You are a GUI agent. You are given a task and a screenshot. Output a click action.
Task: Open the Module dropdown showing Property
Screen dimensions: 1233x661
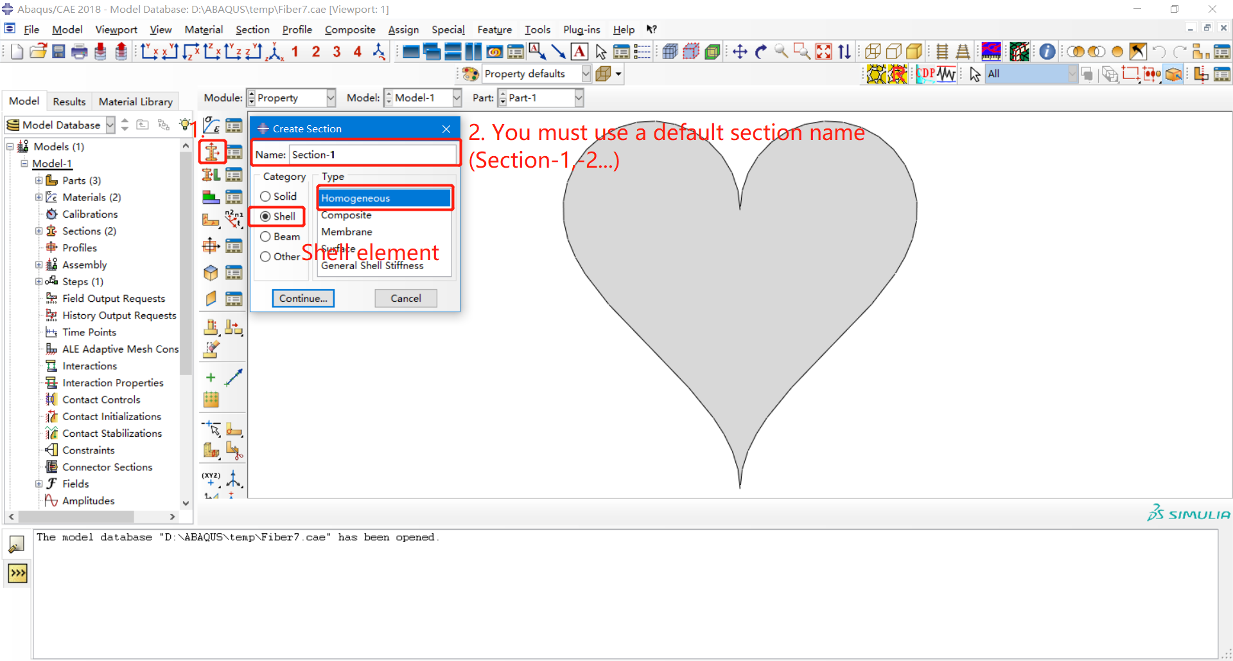pyautogui.click(x=329, y=98)
